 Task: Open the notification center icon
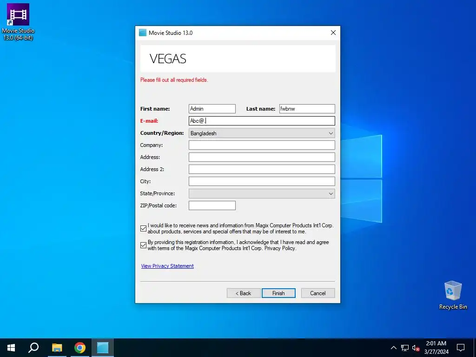461,348
